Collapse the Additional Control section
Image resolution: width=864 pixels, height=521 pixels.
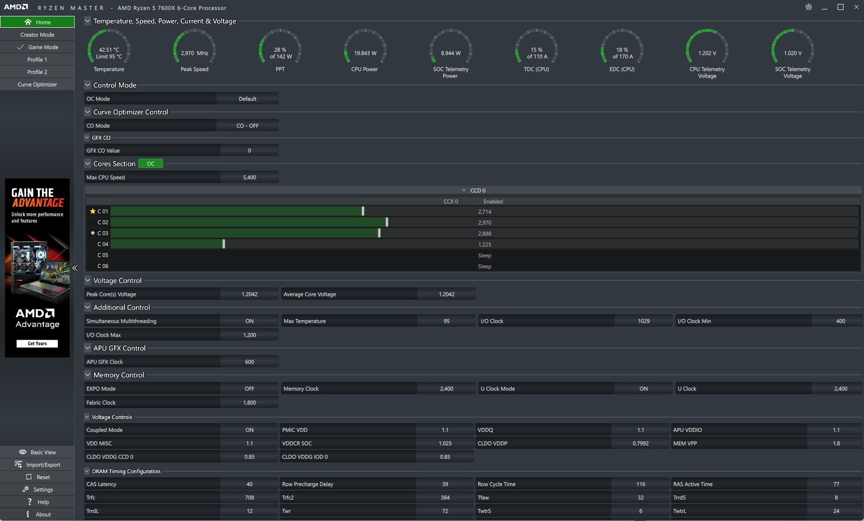click(88, 307)
